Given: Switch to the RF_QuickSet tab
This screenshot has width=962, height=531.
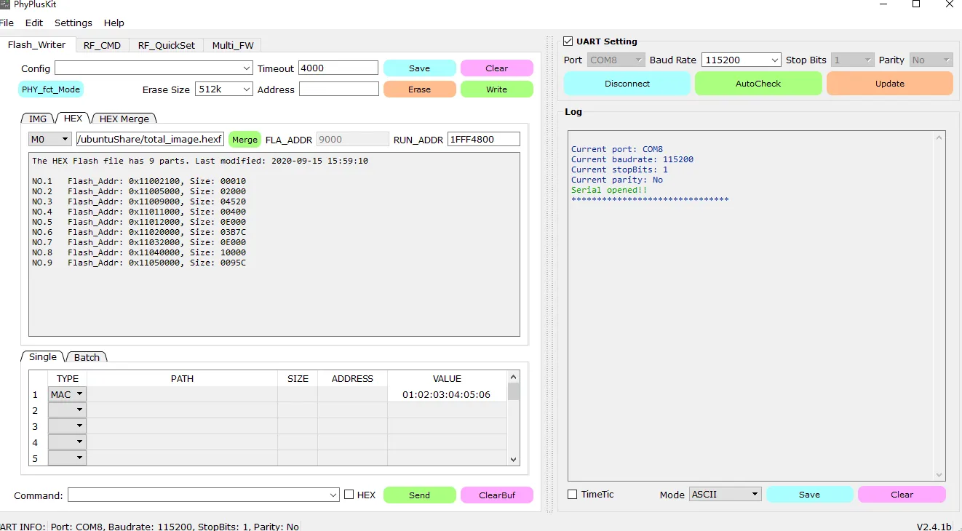Looking at the screenshot, I should (167, 45).
